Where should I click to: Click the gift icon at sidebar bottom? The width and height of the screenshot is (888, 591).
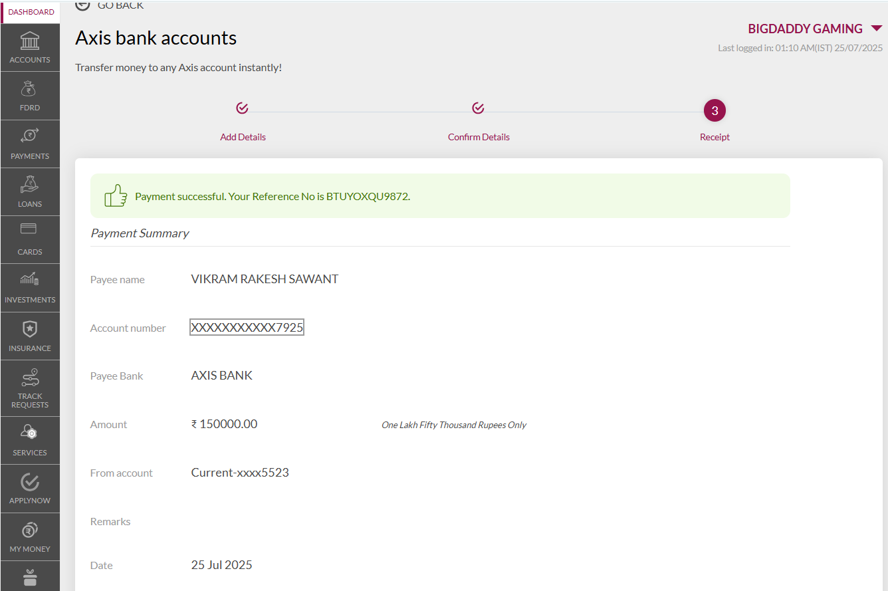[30, 578]
